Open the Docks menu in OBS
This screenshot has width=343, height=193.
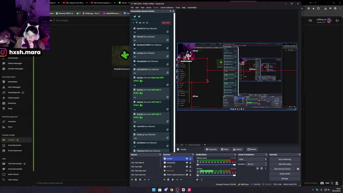pyautogui.click(x=149, y=8)
